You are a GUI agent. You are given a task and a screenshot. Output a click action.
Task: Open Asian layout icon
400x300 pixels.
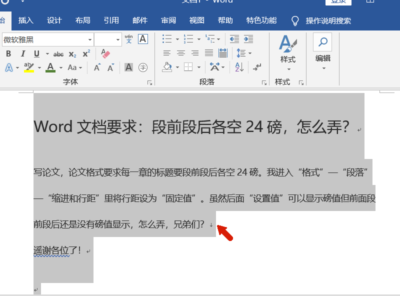[214, 67]
